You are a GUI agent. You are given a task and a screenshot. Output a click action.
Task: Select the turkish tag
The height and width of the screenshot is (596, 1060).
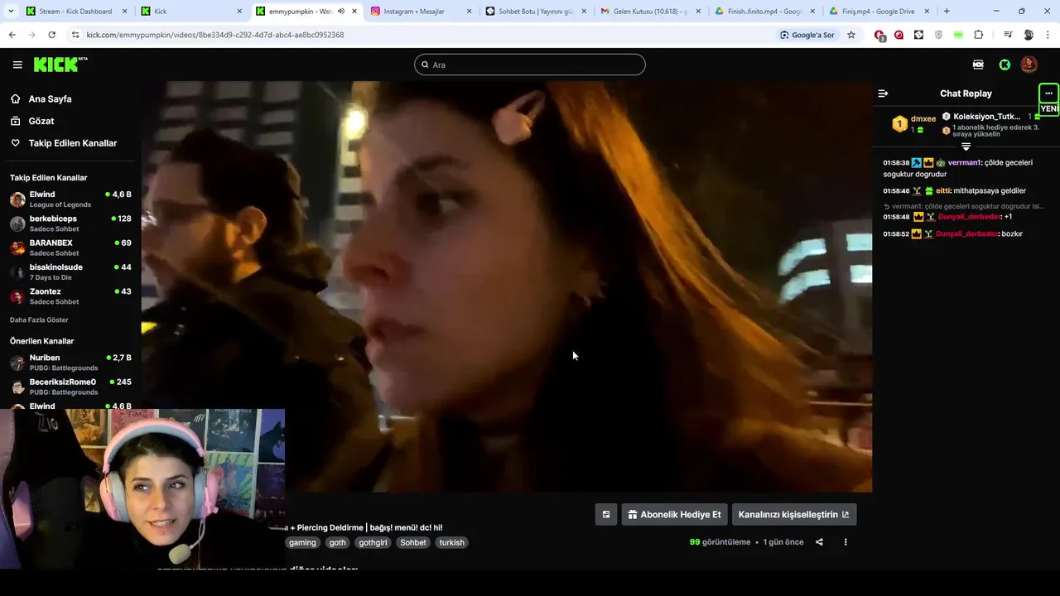pos(452,542)
